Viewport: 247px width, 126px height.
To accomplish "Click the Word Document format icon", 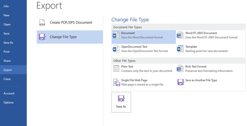I will click(x=116, y=35).
